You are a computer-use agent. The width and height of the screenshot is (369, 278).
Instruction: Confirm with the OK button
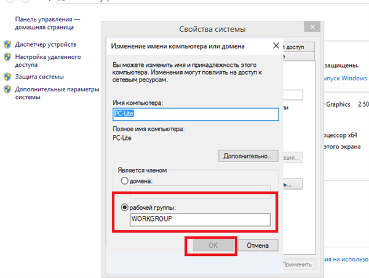click(213, 245)
